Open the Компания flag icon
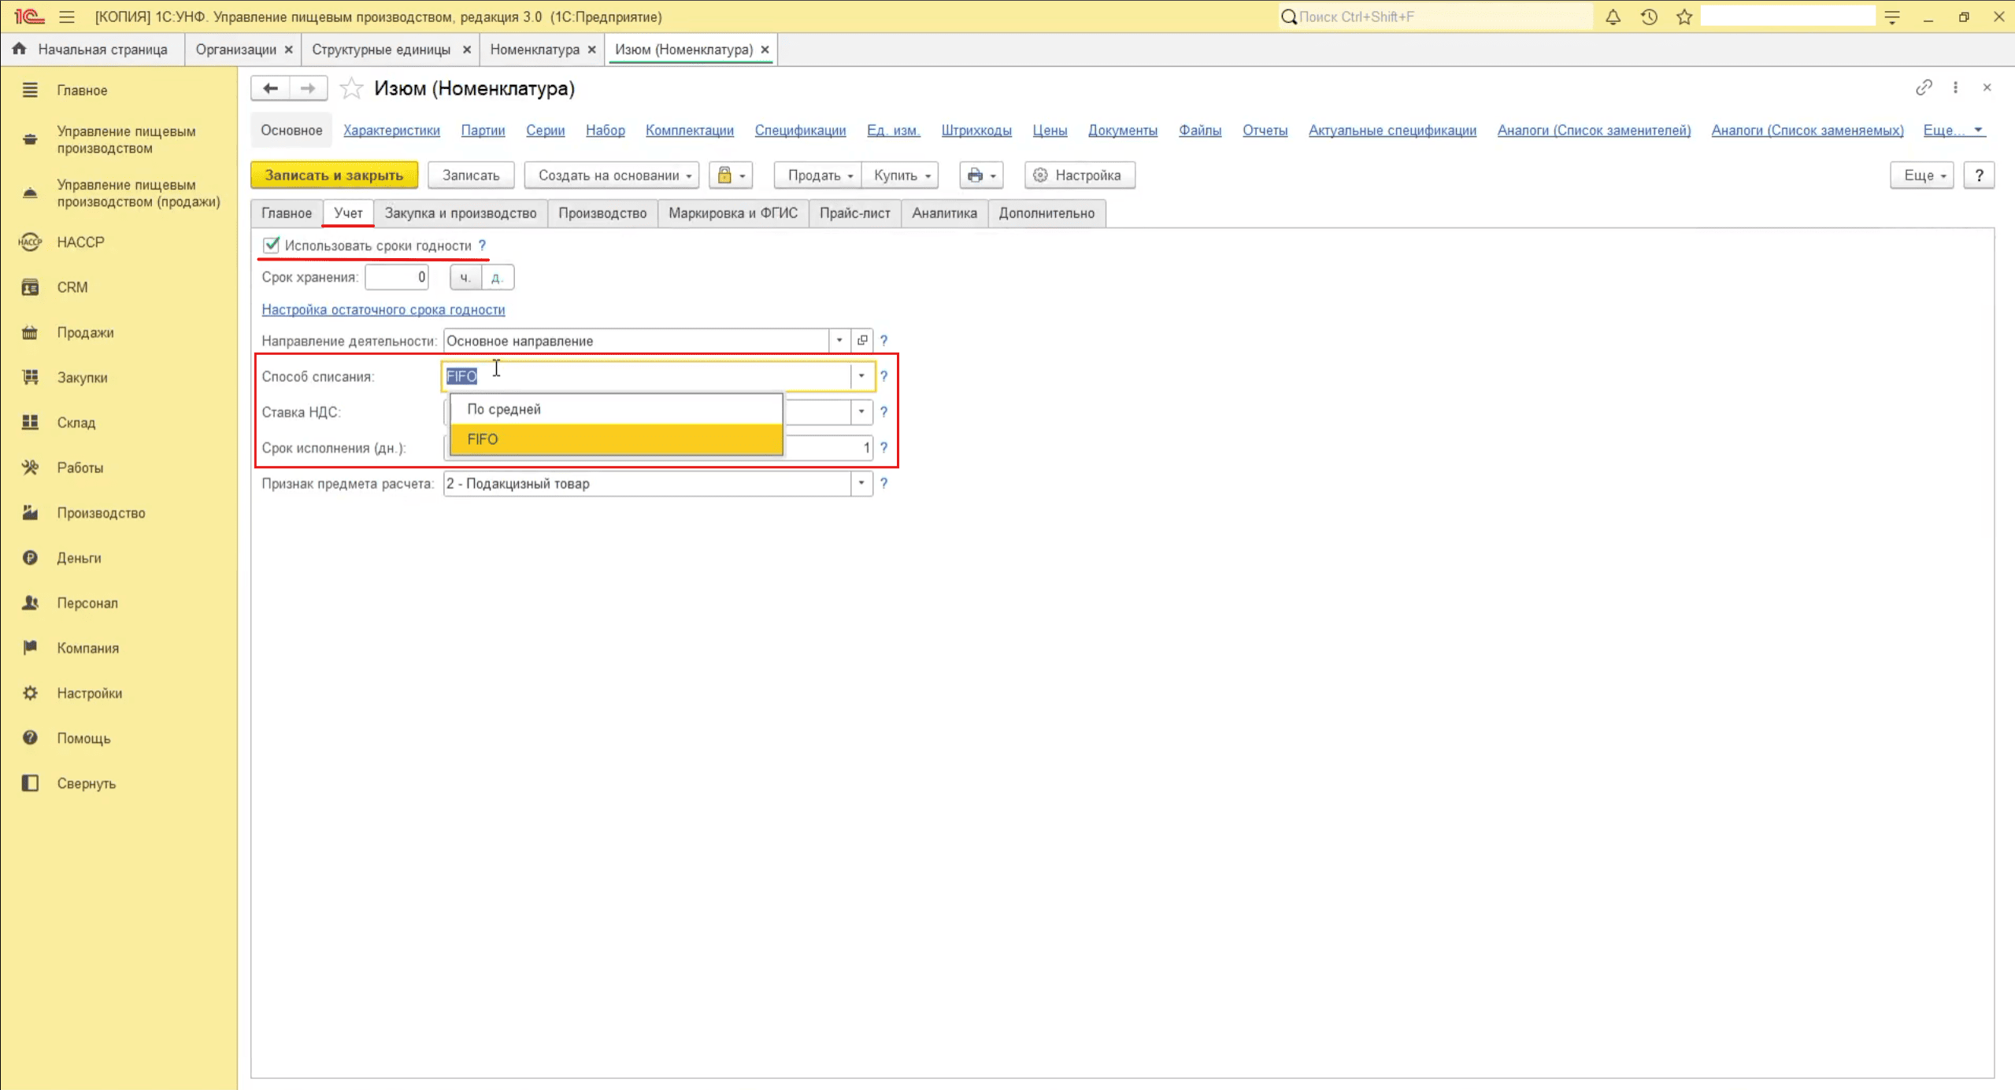The height and width of the screenshot is (1090, 2015). tap(30, 648)
